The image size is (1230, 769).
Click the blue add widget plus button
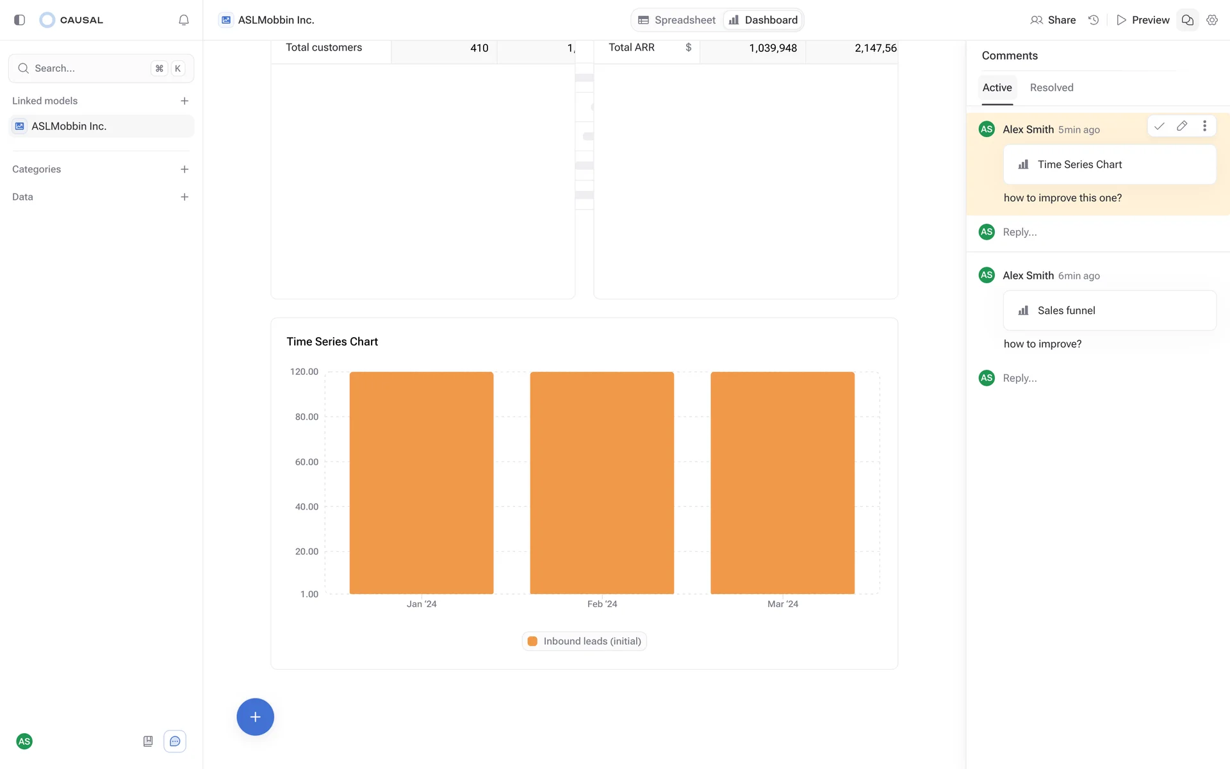pos(255,716)
